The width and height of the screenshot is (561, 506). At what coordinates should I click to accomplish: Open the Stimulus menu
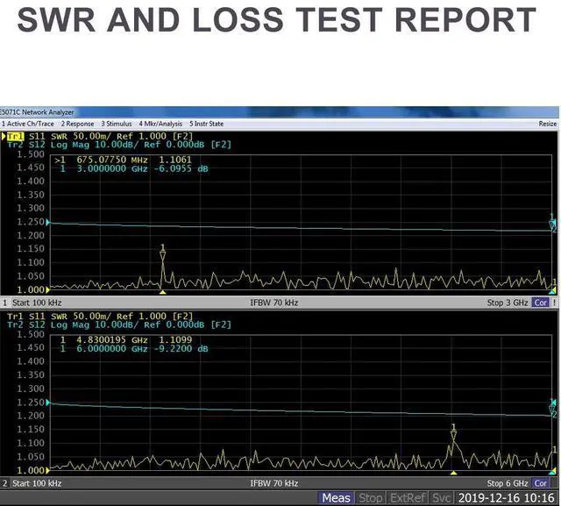pyautogui.click(x=117, y=124)
